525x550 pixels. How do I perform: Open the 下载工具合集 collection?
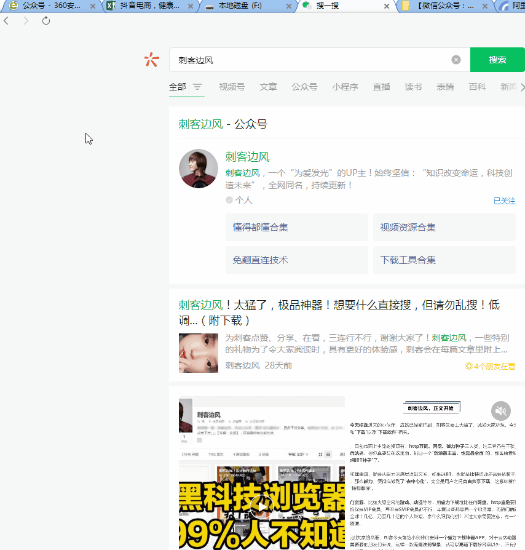coord(444,260)
